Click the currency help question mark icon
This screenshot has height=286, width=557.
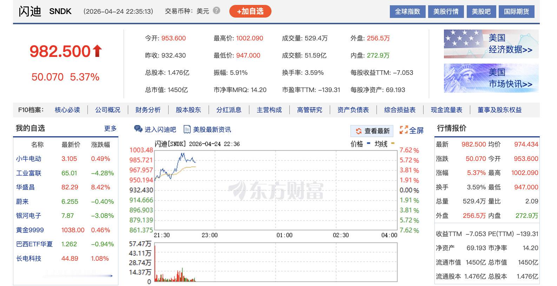tap(217, 11)
